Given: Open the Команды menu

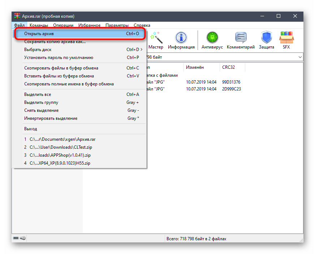Looking at the screenshot, I should point(39,25).
